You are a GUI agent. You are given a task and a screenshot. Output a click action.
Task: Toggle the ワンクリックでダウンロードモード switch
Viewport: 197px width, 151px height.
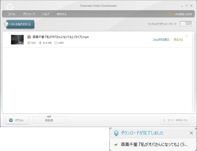[x=186, y=24]
